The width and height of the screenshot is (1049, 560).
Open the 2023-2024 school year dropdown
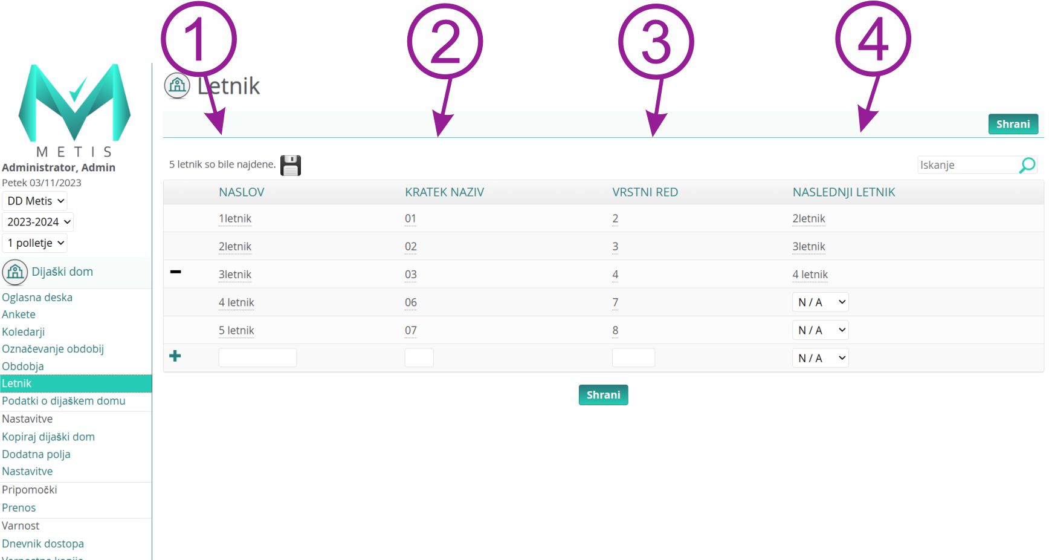click(x=39, y=222)
